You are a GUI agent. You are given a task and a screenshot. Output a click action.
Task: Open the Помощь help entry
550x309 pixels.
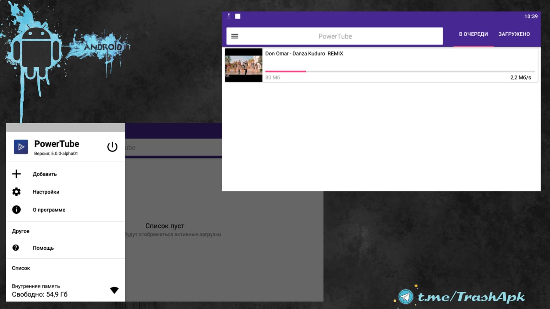point(65,248)
